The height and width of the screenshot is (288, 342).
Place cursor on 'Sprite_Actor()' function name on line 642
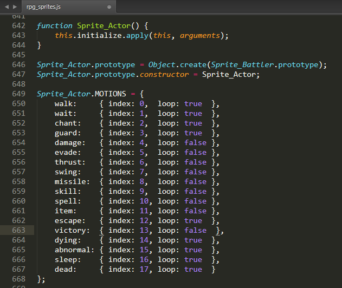coord(108,25)
